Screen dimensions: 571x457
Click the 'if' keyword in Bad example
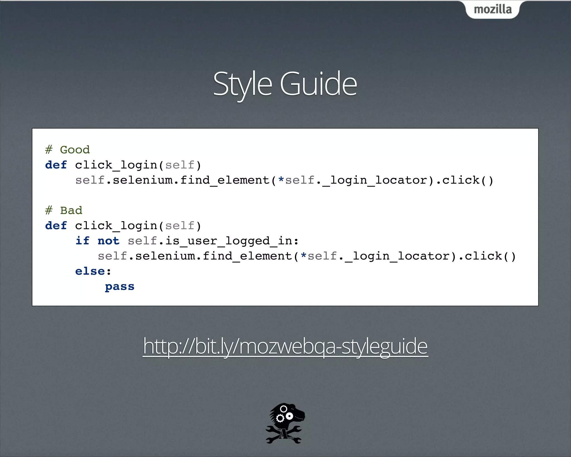point(83,240)
